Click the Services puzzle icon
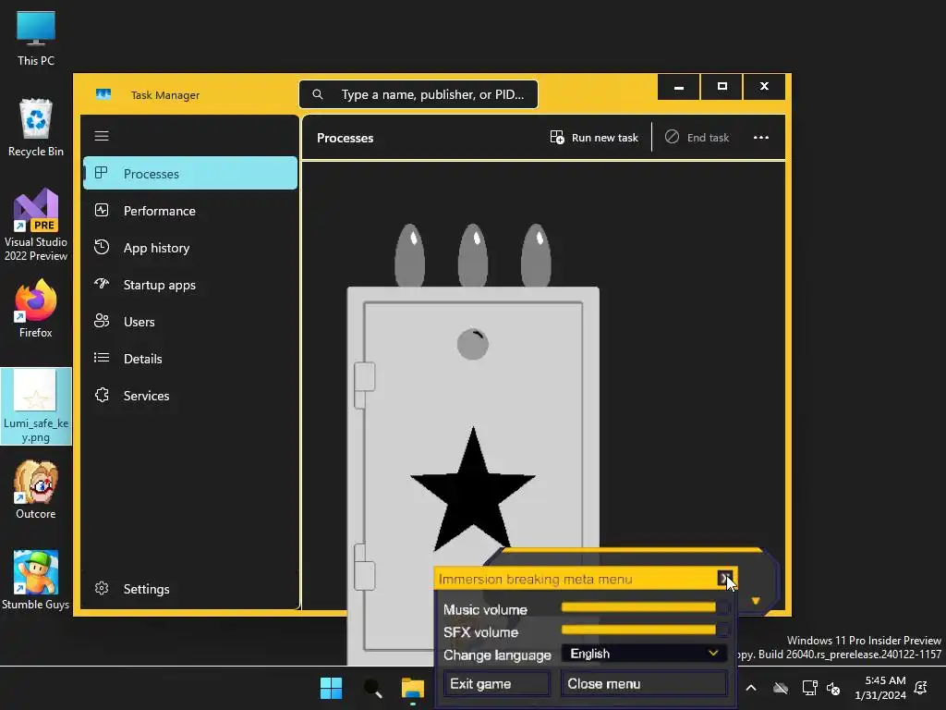This screenshot has width=946, height=710. (102, 395)
